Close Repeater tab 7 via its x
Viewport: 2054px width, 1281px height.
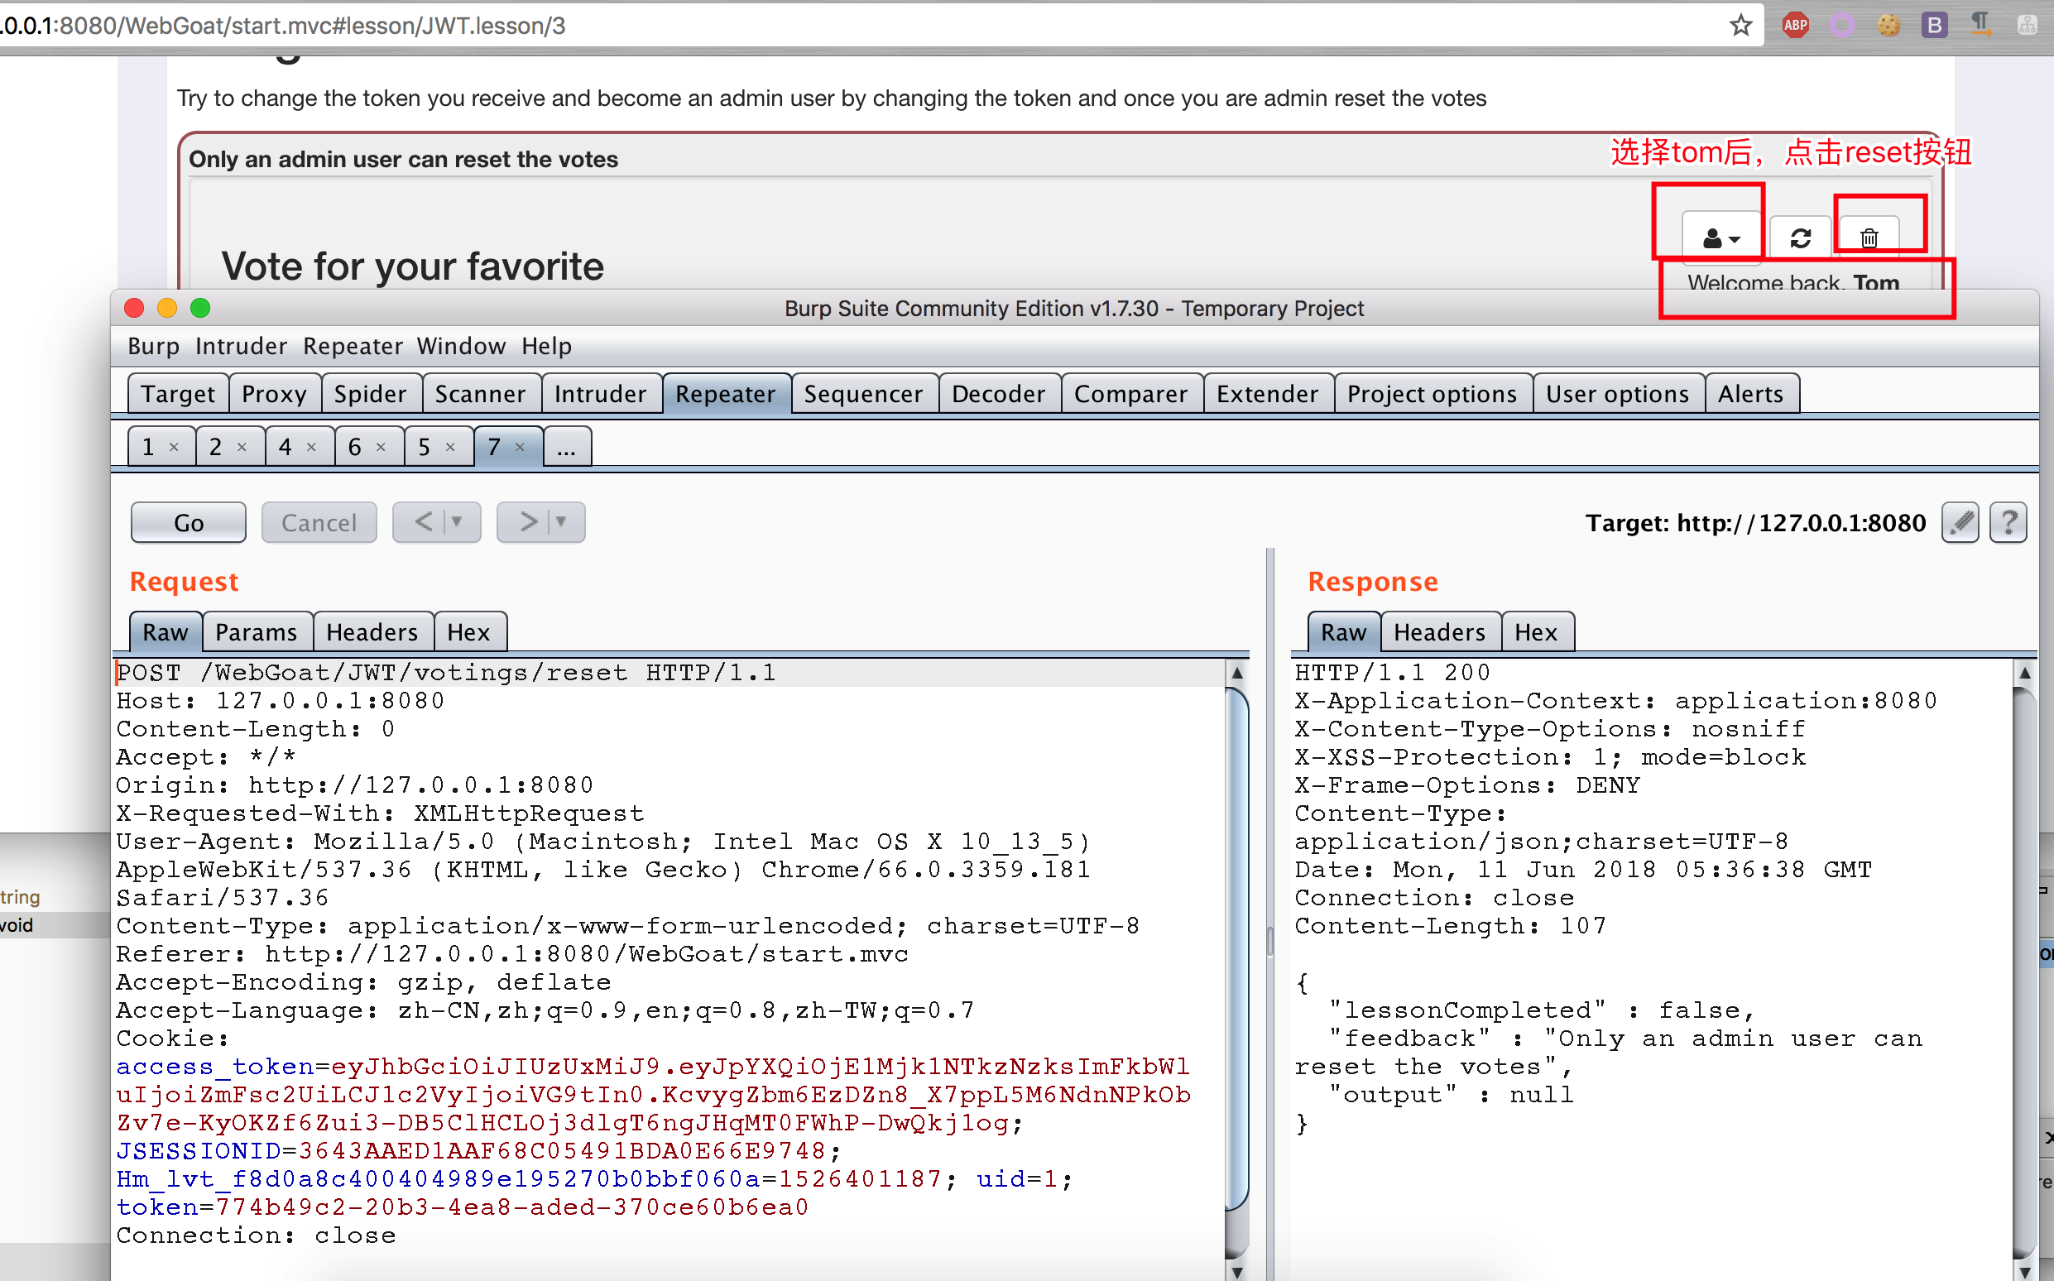point(520,447)
